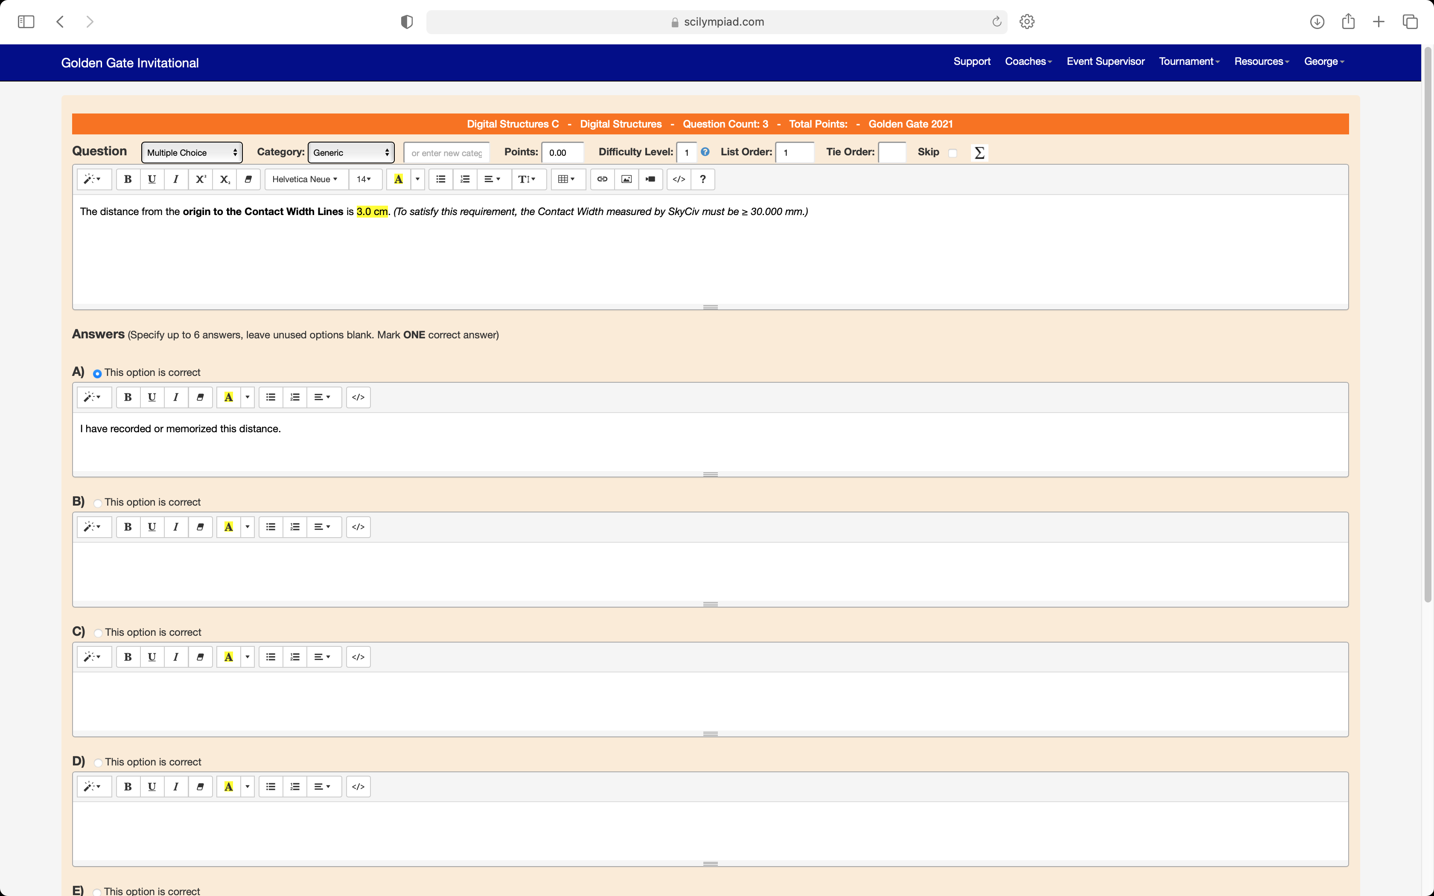Click the Points input field
The height and width of the screenshot is (896, 1434).
[563, 152]
